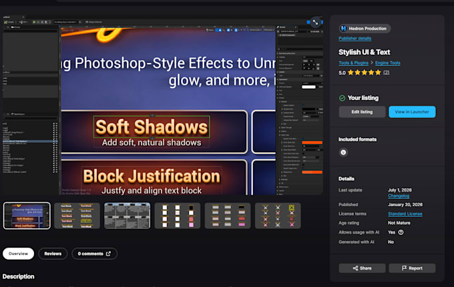Open the Hedron Production publisher chip
This screenshot has height=287, width=454.
tap(365, 28)
